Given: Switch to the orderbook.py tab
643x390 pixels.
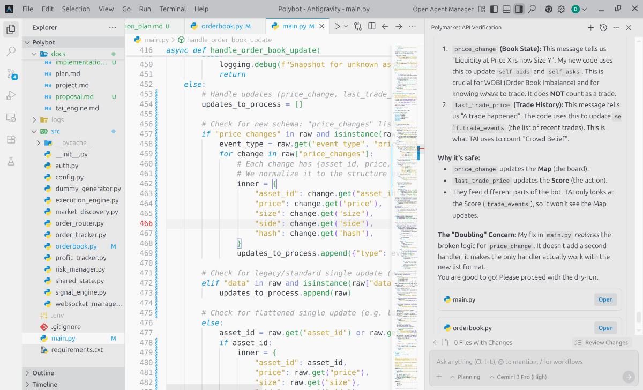Looking at the screenshot, I should coord(221,26).
